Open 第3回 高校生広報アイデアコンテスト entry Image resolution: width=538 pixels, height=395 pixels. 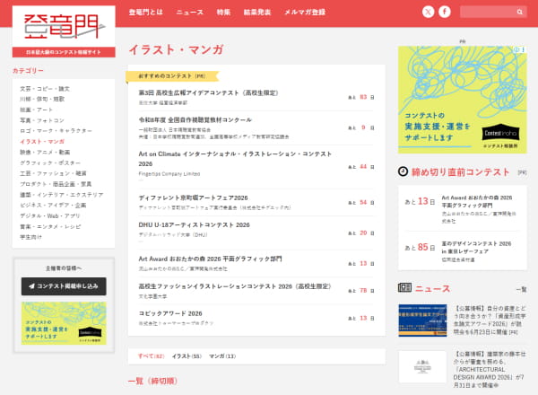pyautogui.click(x=208, y=92)
